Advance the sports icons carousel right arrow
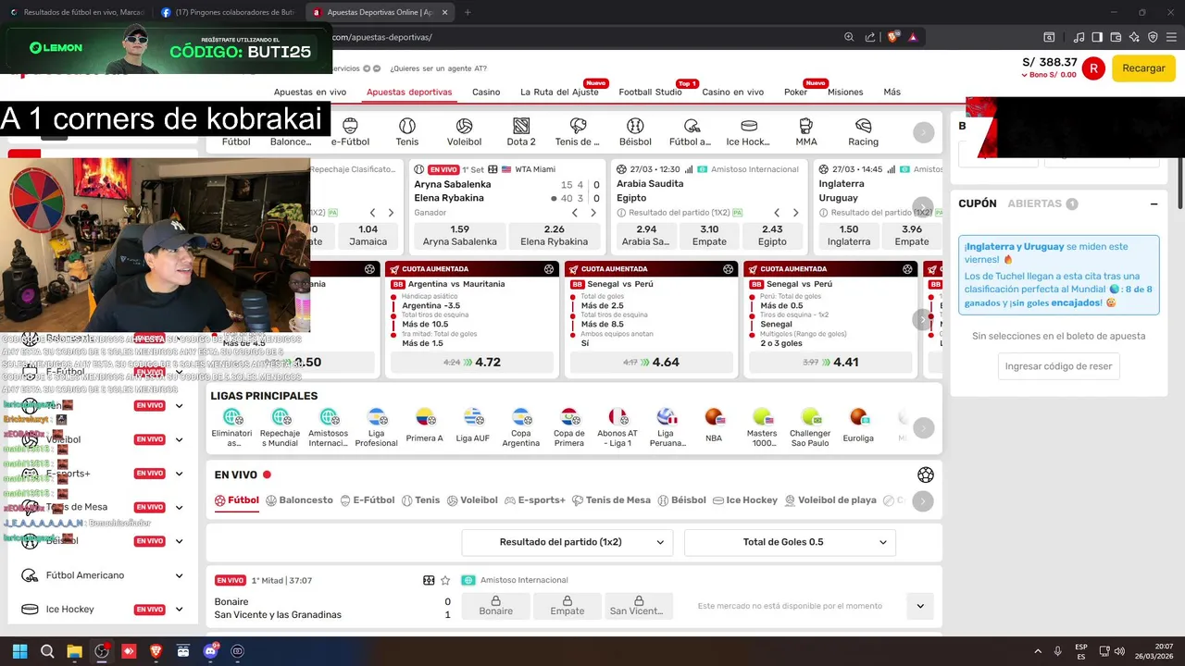Image resolution: width=1185 pixels, height=666 pixels. [924, 132]
